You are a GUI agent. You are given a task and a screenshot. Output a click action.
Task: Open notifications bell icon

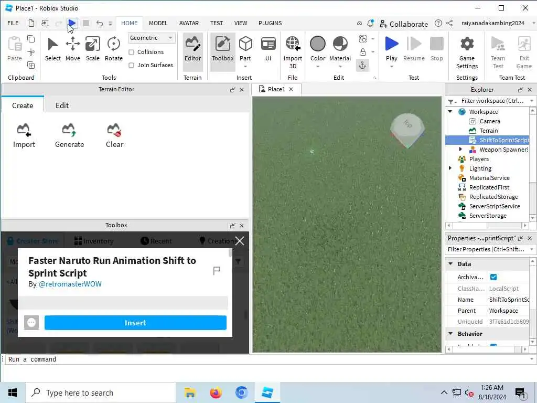(x=370, y=23)
